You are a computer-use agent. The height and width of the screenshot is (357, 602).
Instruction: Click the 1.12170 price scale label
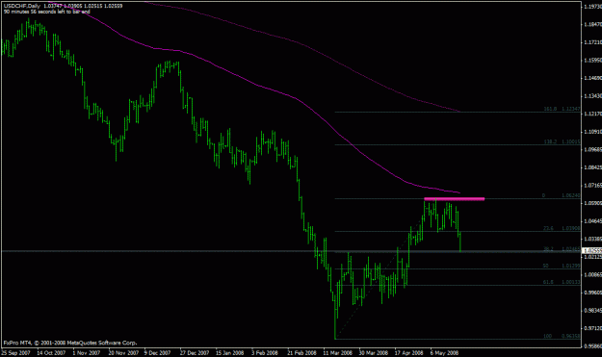point(592,114)
